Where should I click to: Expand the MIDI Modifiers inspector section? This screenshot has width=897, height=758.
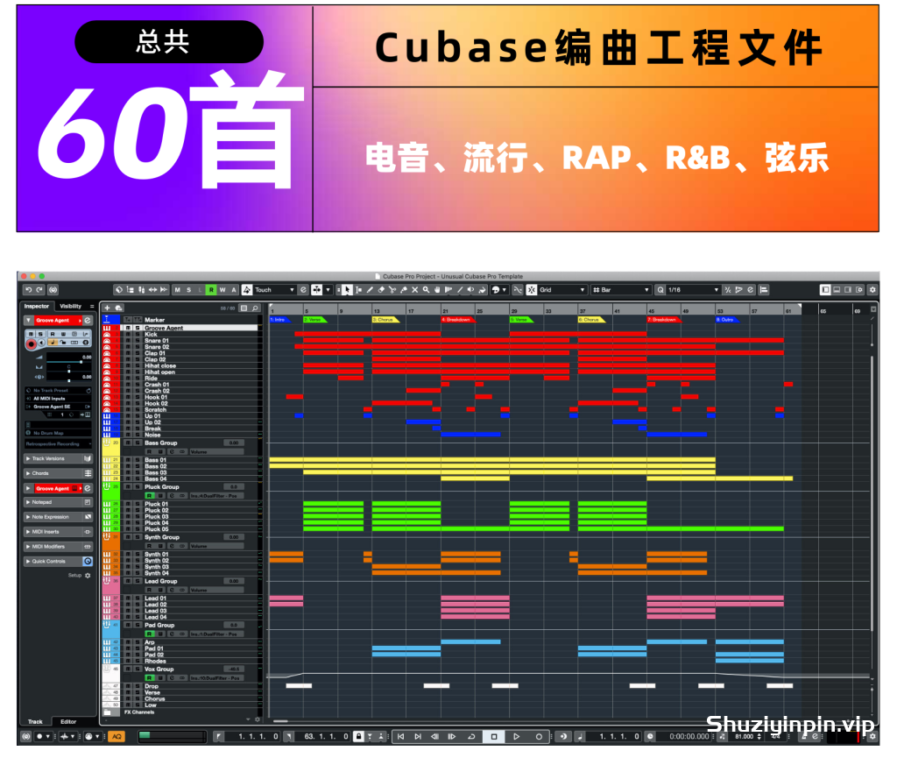(59, 547)
